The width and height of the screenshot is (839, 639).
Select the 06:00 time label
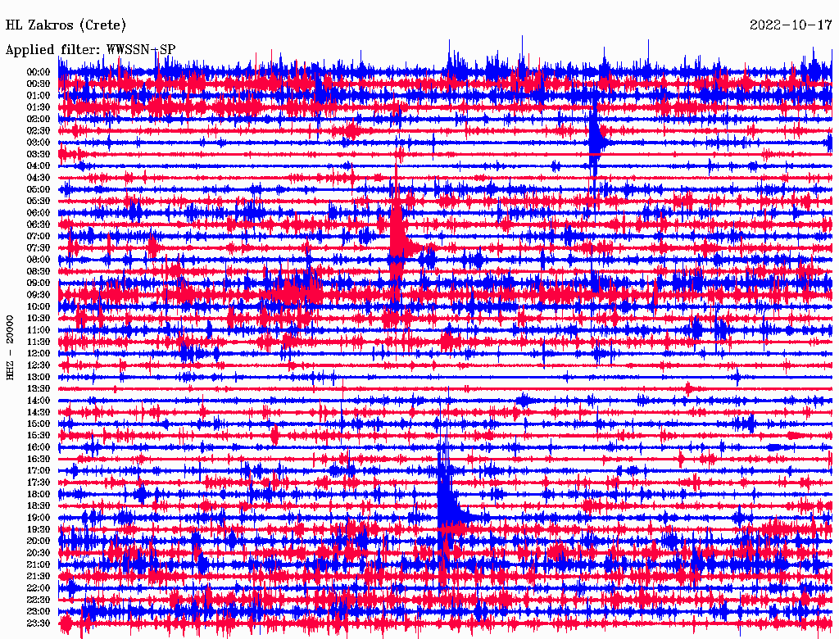(39, 213)
